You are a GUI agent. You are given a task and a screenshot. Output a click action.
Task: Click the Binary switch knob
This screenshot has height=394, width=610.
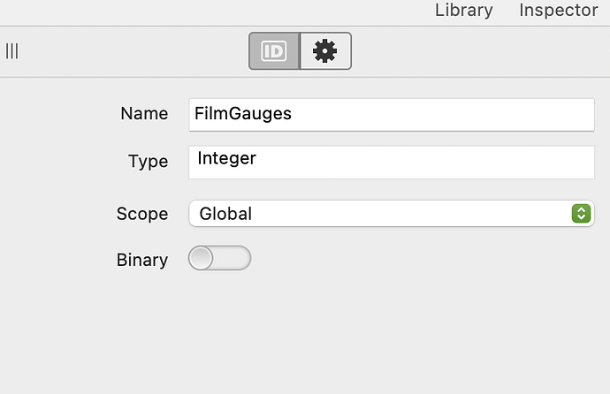(x=201, y=258)
